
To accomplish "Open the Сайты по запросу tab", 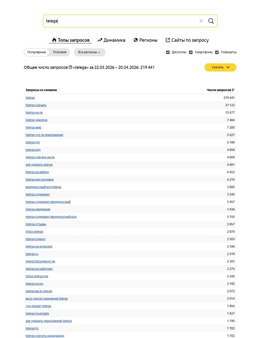I will pos(187,40).
